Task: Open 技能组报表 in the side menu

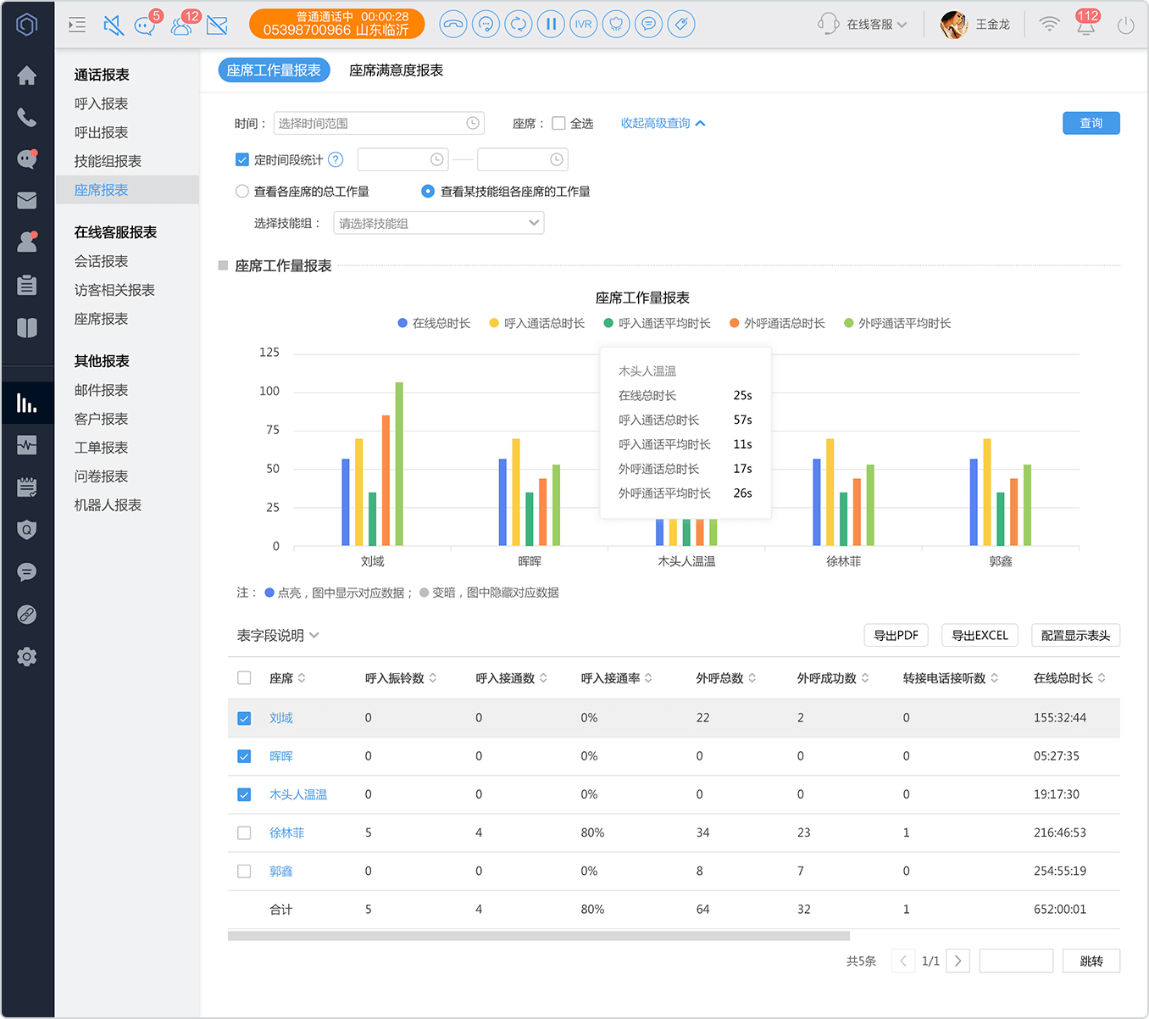Action: point(108,161)
